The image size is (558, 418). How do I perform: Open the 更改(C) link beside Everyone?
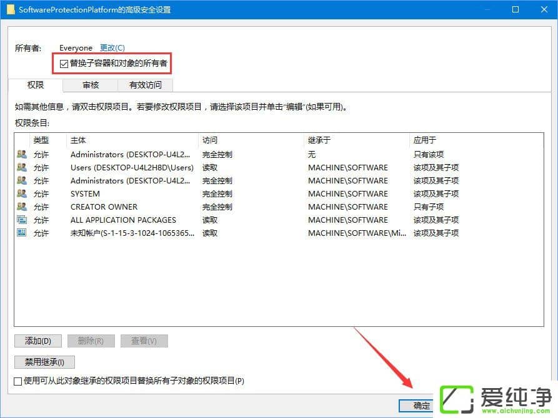[111, 47]
